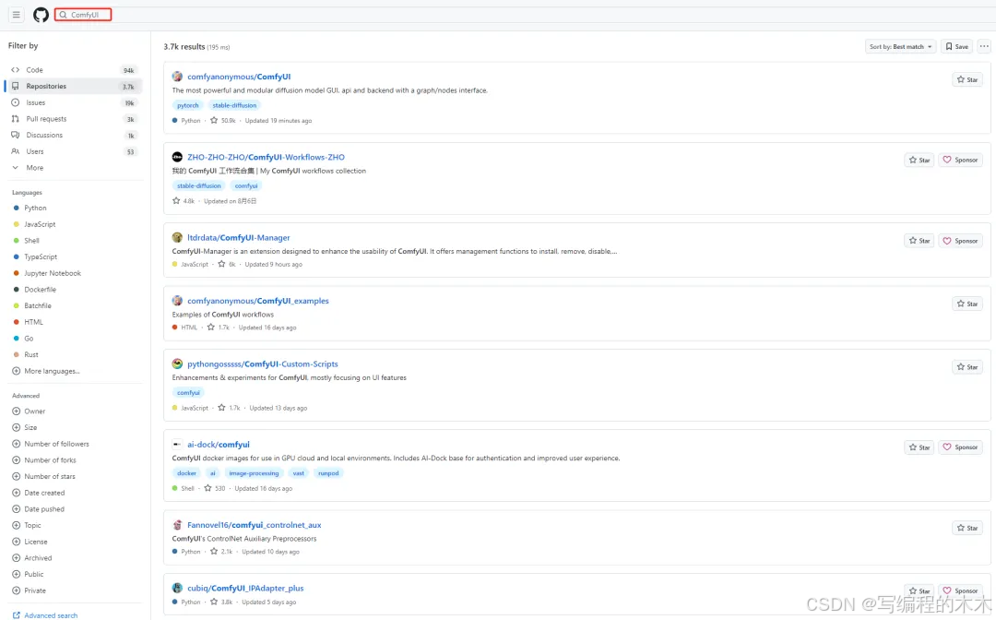Add Owner advanced filter

[29, 411]
